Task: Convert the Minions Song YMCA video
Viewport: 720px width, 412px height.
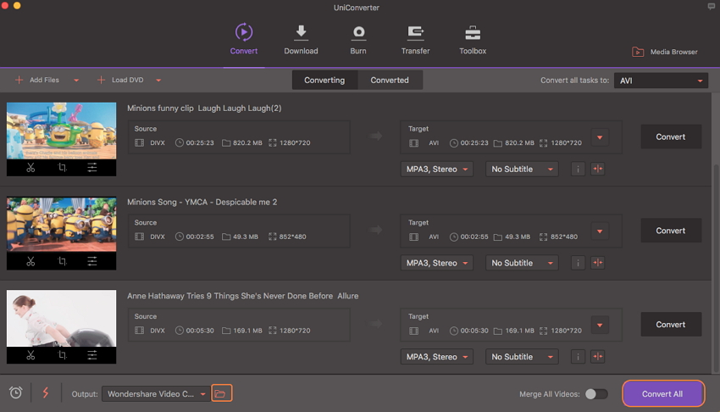Action: coord(671,231)
